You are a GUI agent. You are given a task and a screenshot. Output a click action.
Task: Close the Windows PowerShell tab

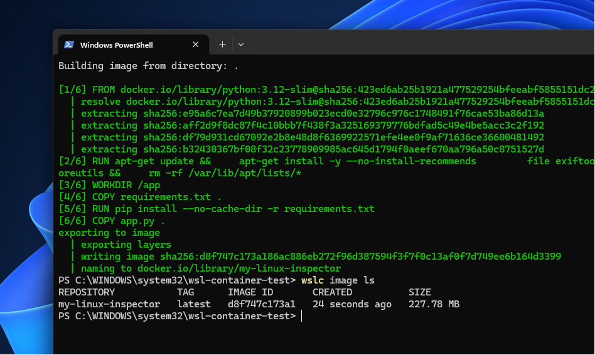[195, 45]
